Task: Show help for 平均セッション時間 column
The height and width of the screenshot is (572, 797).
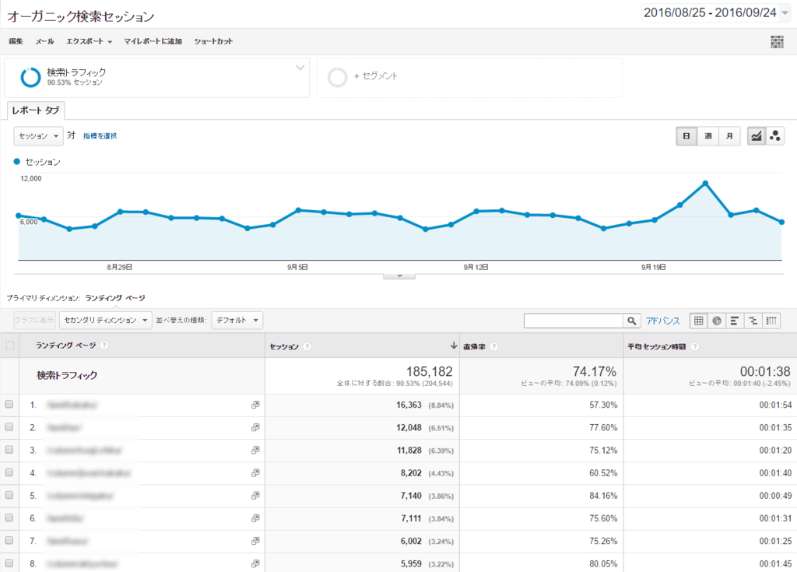Action: point(695,347)
